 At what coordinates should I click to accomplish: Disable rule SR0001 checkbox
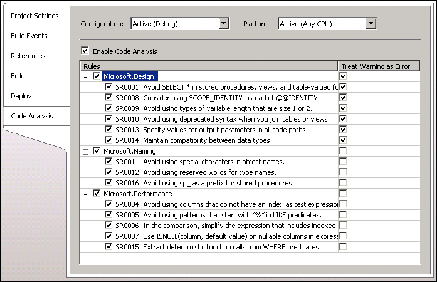coord(108,86)
